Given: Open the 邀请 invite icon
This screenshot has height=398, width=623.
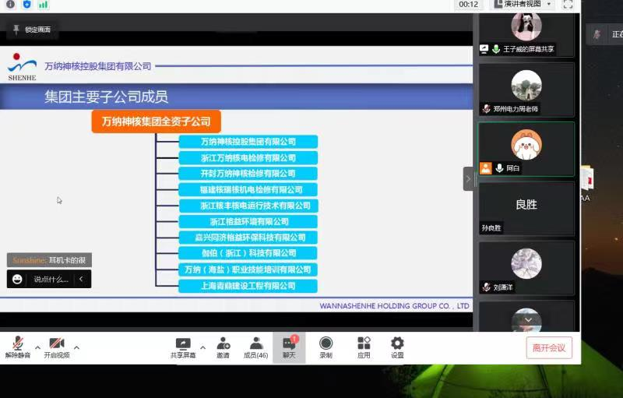Looking at the screenshot, I should (x=223, y=347).
